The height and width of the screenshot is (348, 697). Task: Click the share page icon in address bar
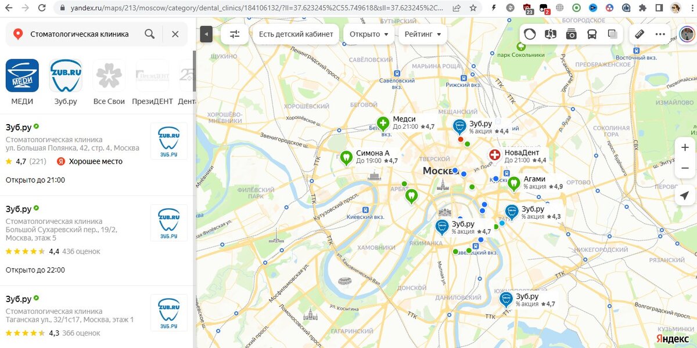[x=457, y=8]
